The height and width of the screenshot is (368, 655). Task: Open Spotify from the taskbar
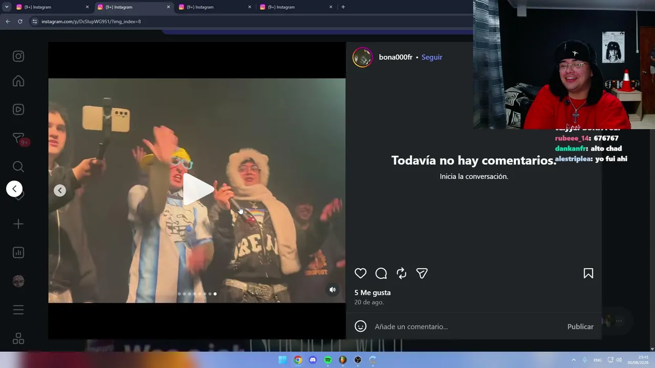tap(328, 360)
